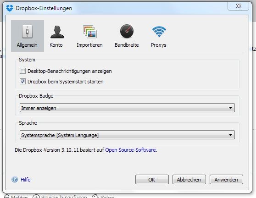The width and height of the screenshot is (256, 198).
Task: Open the Bandbreite speedometer gauge icon
Action: coord(127,31)
